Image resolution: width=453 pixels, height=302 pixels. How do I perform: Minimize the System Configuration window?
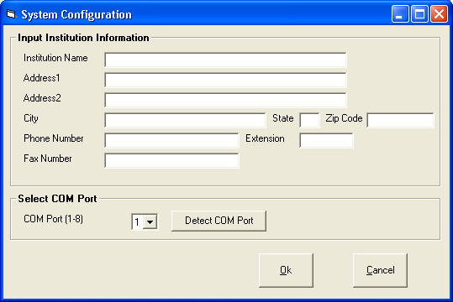pos(400,14)
